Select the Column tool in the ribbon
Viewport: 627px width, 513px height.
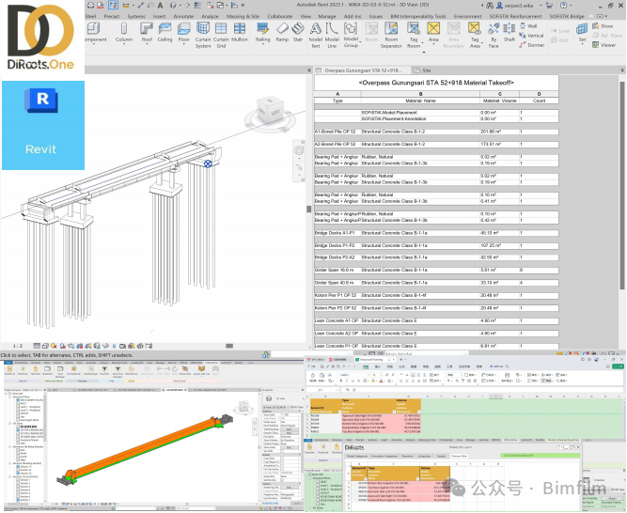point(123,32)
